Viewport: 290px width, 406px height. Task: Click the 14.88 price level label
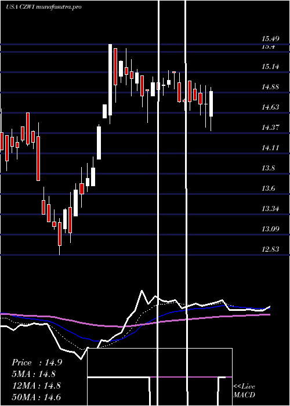(x=270, y=87)
